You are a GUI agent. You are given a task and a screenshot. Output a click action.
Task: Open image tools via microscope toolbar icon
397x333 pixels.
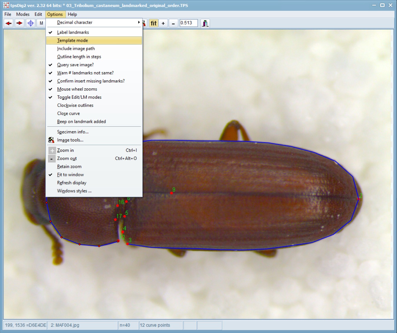click(x=205, y=23)
